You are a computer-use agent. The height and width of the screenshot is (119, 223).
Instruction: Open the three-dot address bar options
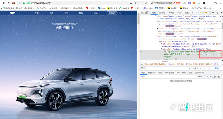coord(141,3)
